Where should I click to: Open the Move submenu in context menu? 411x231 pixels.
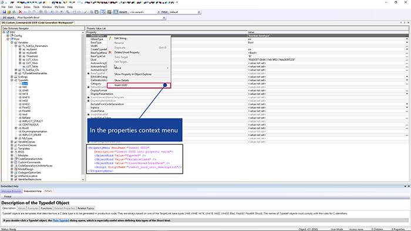[139, 68]
